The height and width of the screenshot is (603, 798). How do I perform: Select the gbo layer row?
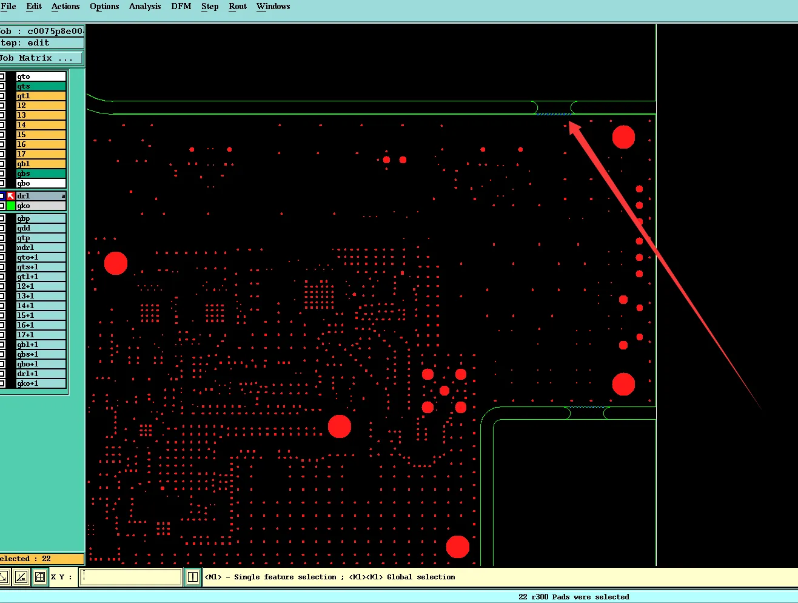click(41, 183)
